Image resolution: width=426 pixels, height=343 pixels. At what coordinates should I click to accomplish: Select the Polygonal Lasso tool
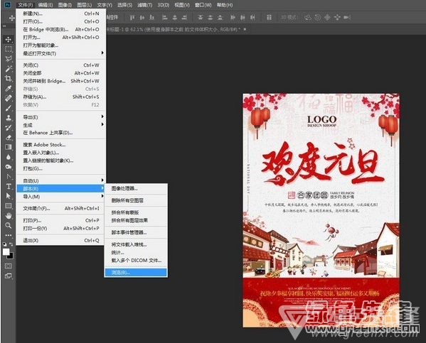tap(9, 59)
